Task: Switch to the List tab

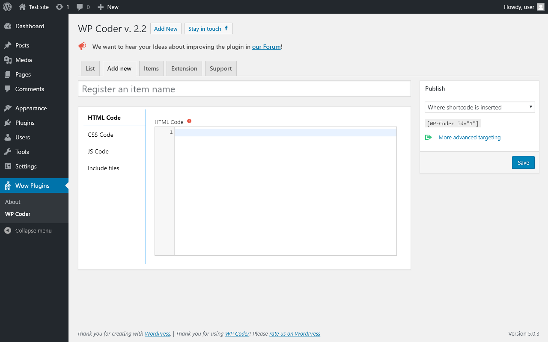Action: point(90,68)
